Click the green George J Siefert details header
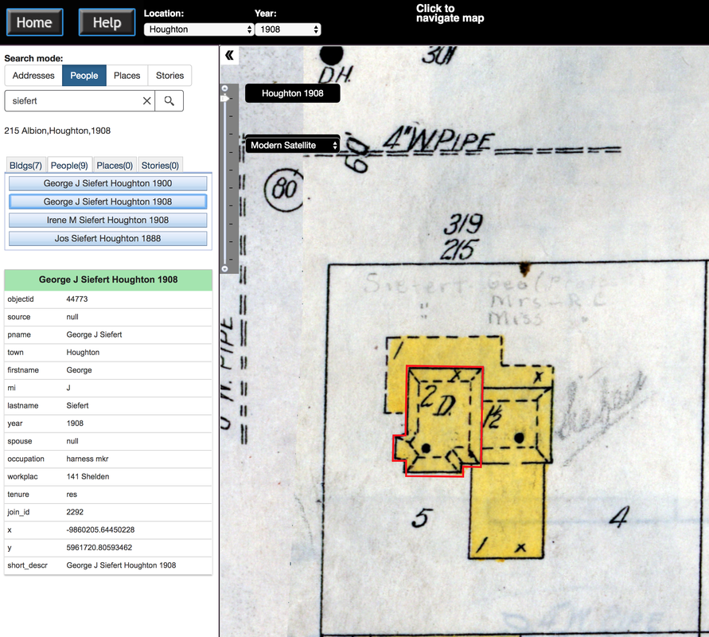 click(x=108, y=279)
